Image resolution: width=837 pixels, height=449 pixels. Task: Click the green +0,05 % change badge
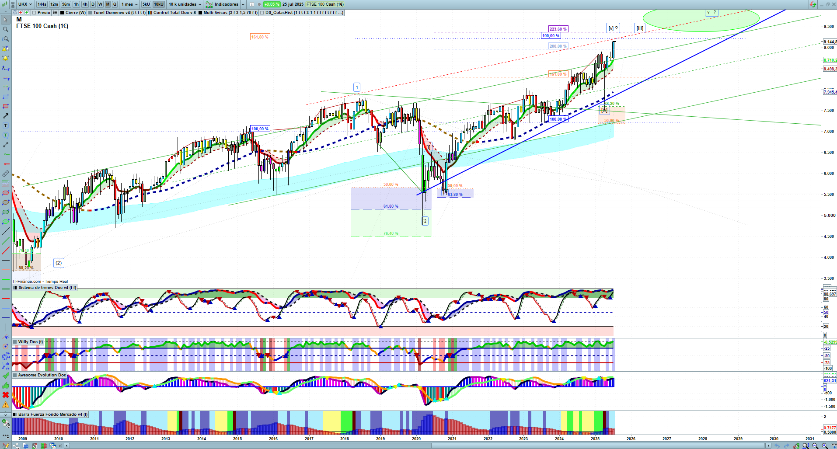272,4
